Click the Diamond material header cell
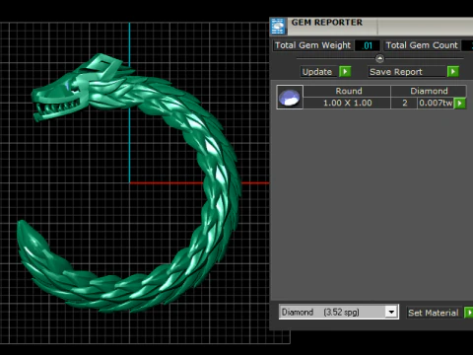The image size is (473, 355). point(429,91)
